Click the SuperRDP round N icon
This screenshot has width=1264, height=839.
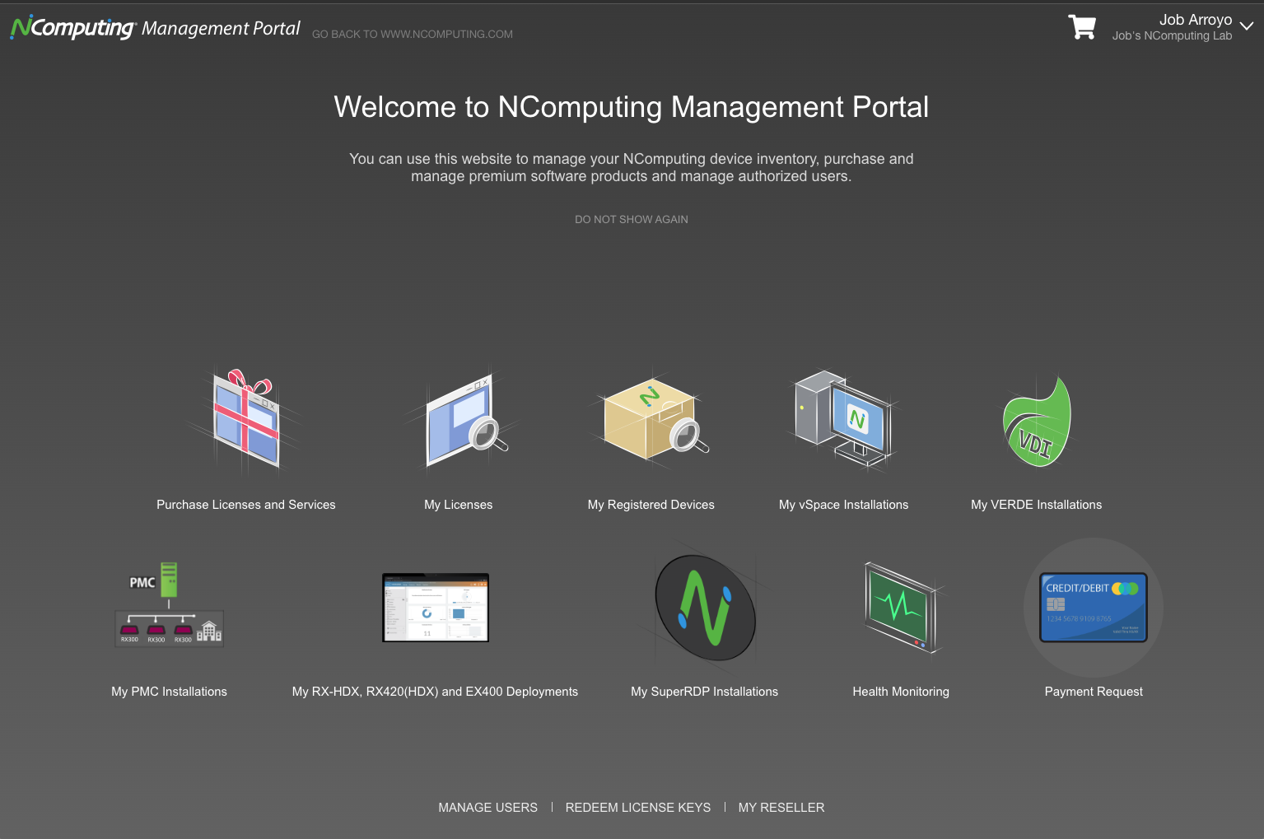click(705, 608)
